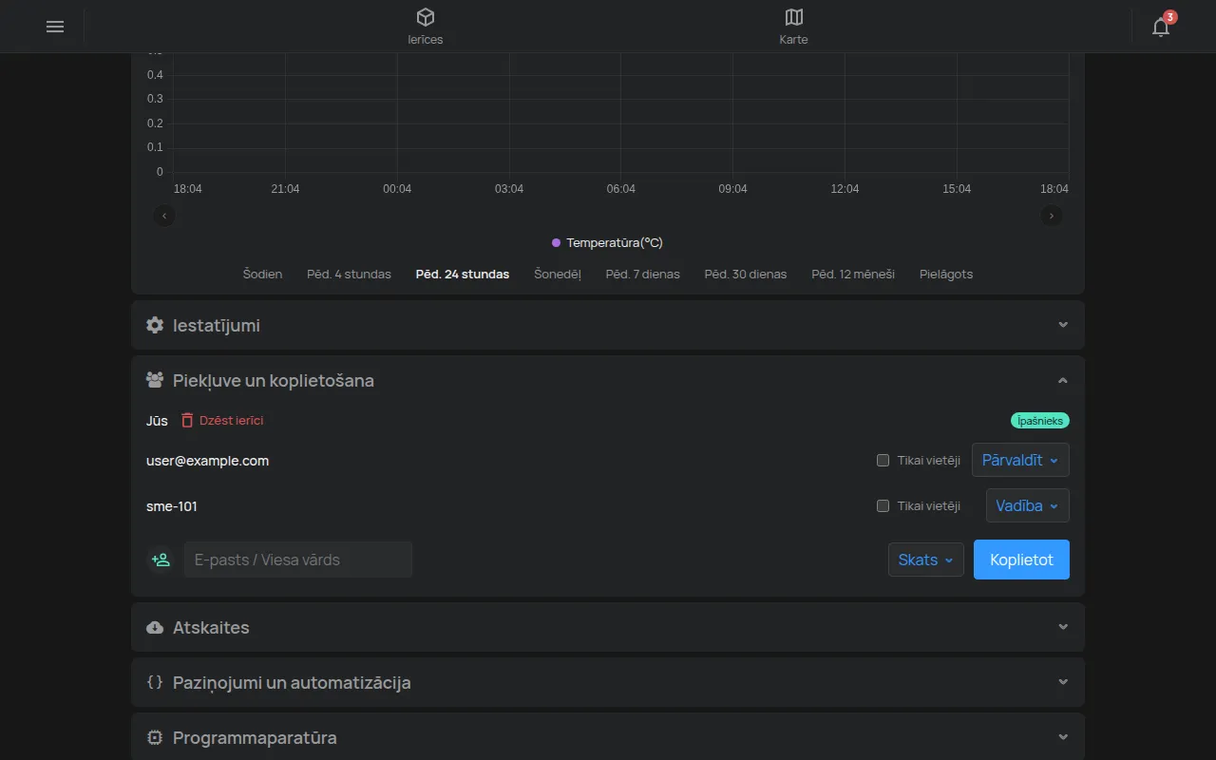Screen dimensions: 1216x760
Task: Open the Pārvaldīt permission dropdown
Action: coord(1020,460)
